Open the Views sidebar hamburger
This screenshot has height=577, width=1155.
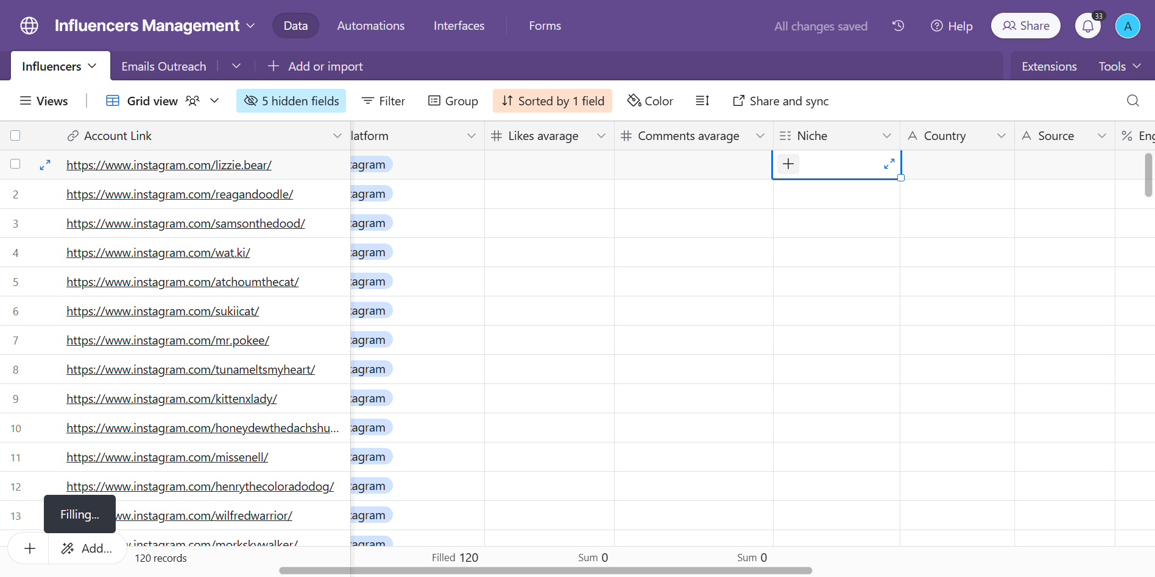point(43,101)
